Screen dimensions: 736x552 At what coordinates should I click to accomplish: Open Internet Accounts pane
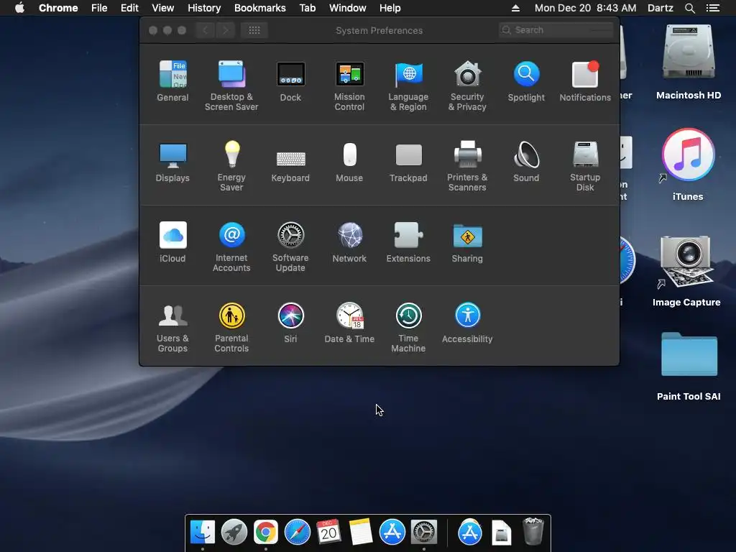(231, 247)
